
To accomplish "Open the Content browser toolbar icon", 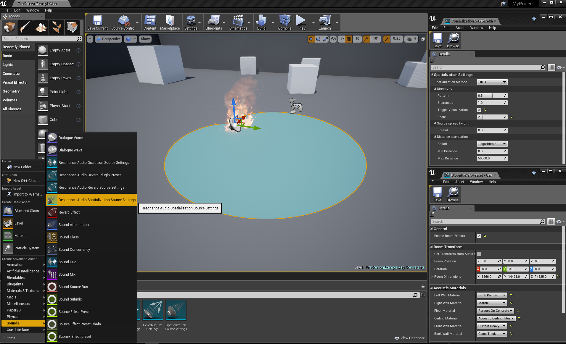I will coord(150,23).
